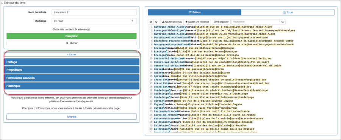Click the Quitter button

coord(72,43)
